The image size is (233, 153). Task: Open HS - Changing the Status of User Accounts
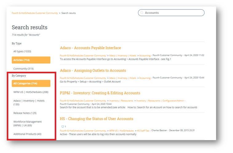(x=97, y=119)
